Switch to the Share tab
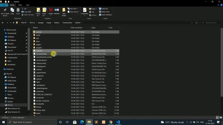Image resolution: width=223 pixels, height=125 pixels. (20, 5)
